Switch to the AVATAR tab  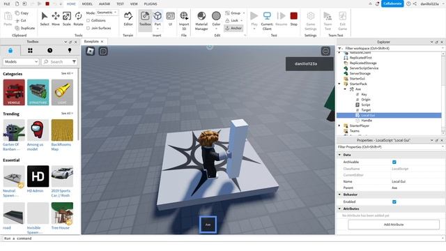[105, 4]
